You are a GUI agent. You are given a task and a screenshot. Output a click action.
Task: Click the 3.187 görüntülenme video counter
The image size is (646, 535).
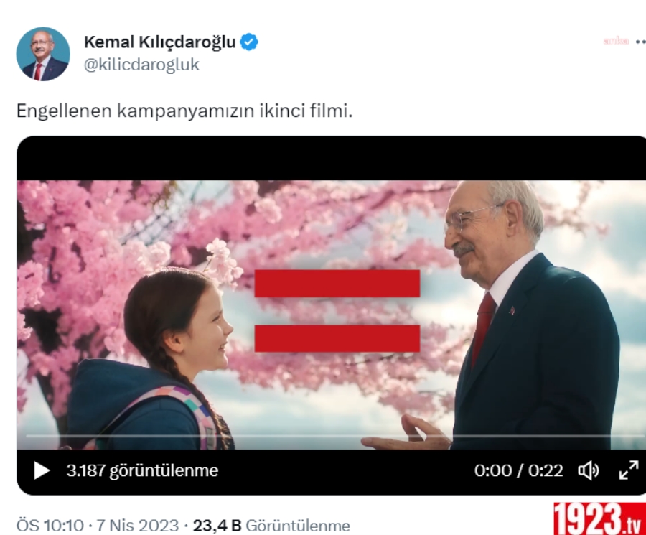[142, 470]
